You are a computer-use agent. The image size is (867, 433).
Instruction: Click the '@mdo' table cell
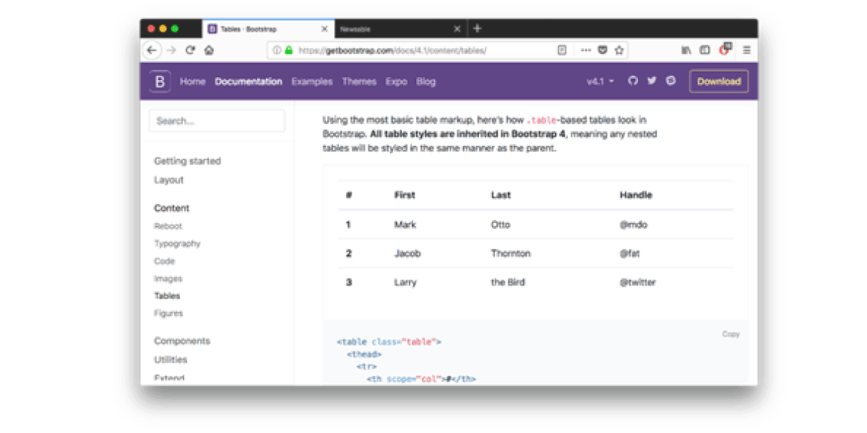coord(634,224)
